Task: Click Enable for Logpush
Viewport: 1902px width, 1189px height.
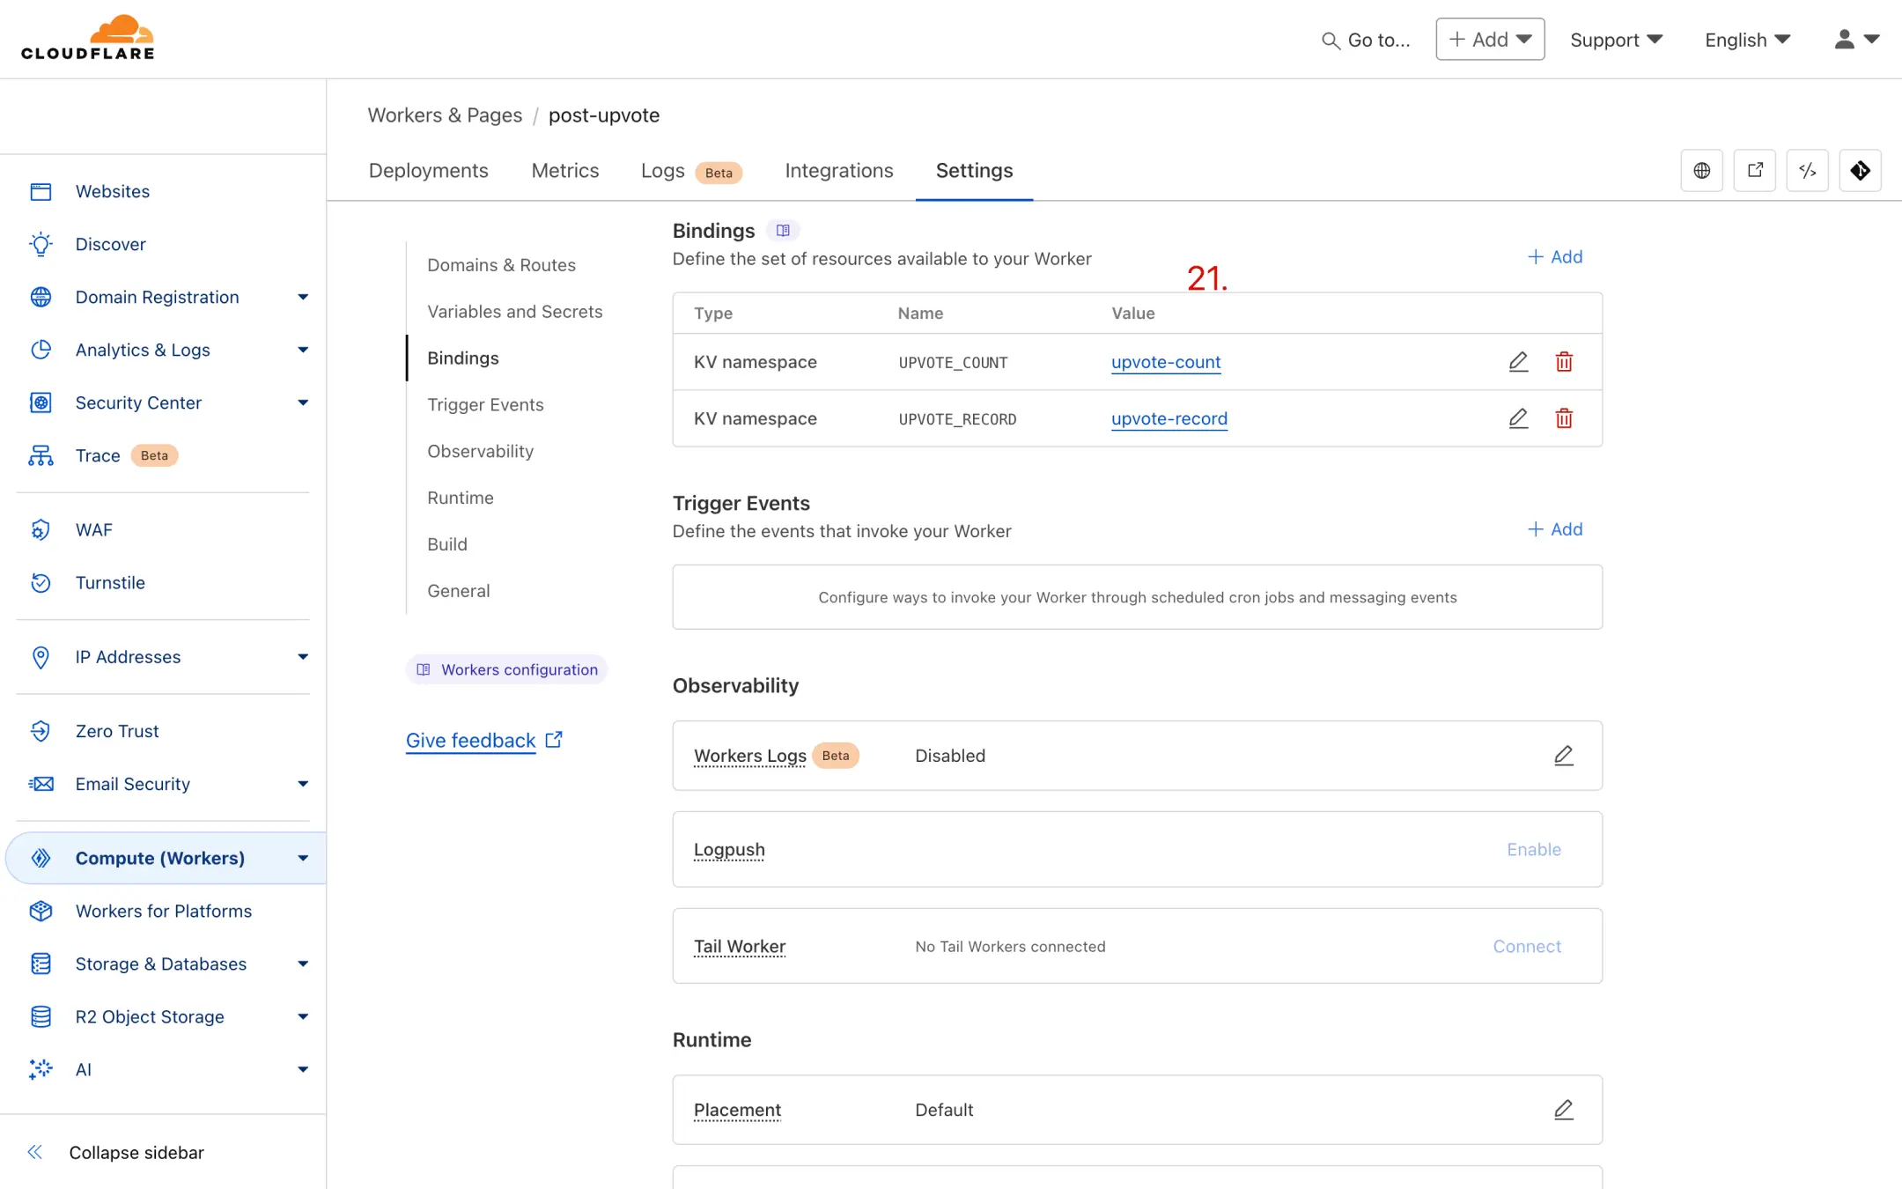Action: point(1533,850)
